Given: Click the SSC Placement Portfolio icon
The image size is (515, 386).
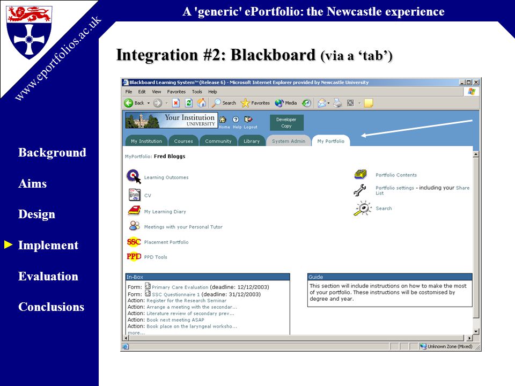Looking at the screenshot, I should 134,242.
